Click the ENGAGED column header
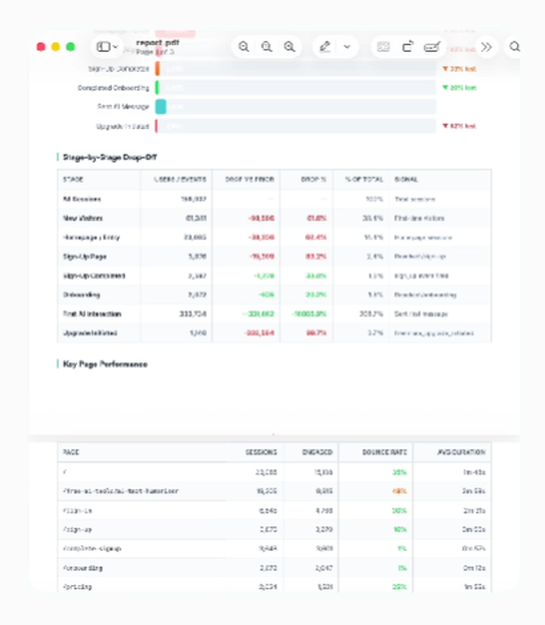545x625 pixels. pyautogui.click(x=317, y=452)
